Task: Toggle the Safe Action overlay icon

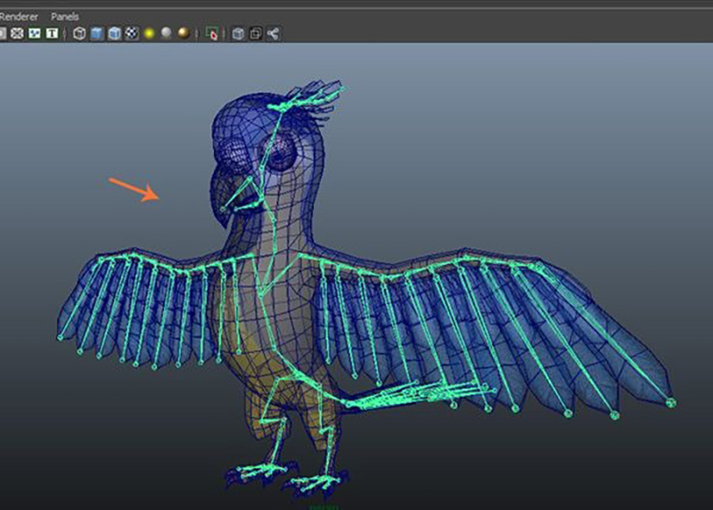Action: point(35,34)
